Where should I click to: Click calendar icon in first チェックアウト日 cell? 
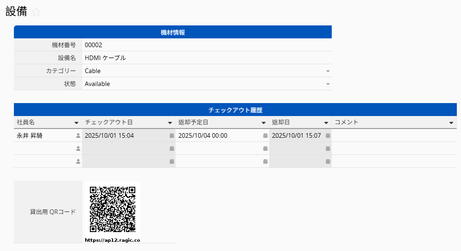pyautogui.click(x=171, y=135)
